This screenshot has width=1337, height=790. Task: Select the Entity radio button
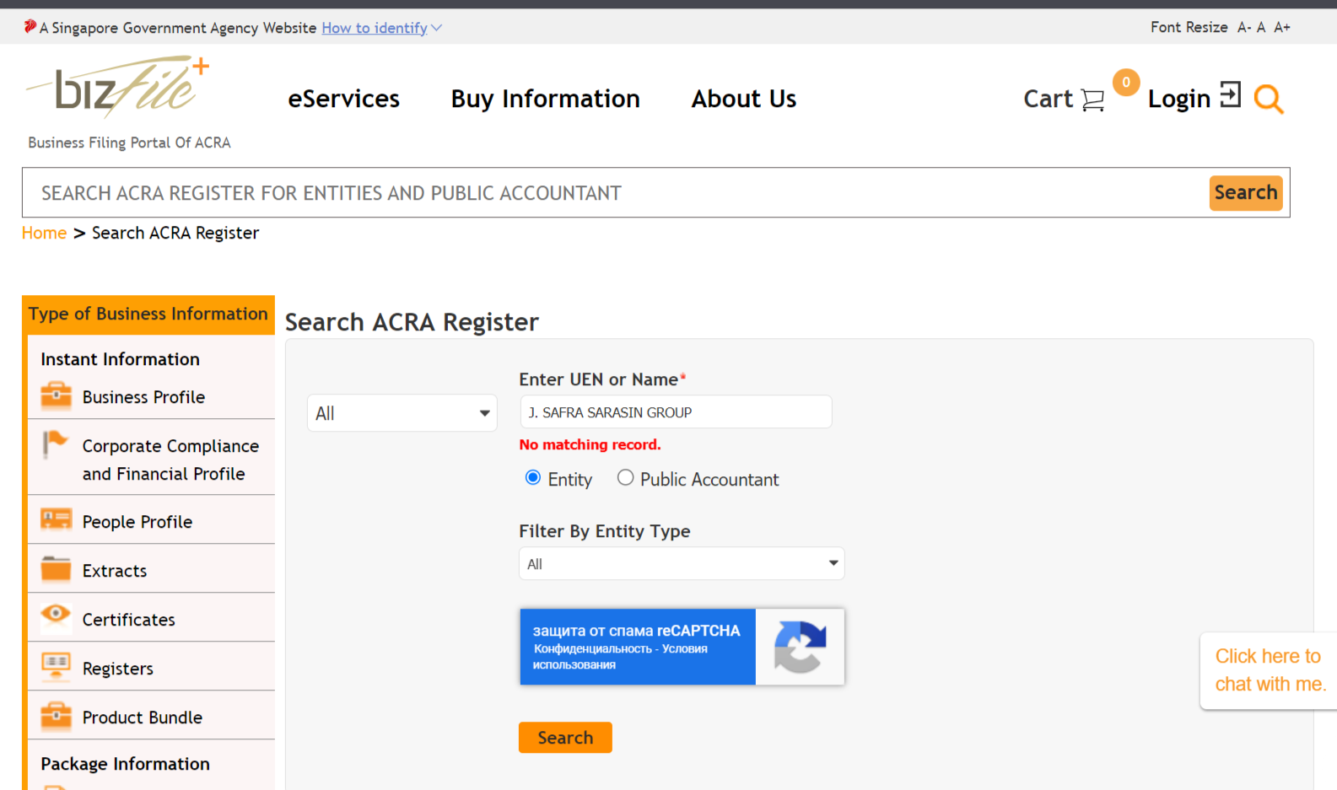(533, 478)
